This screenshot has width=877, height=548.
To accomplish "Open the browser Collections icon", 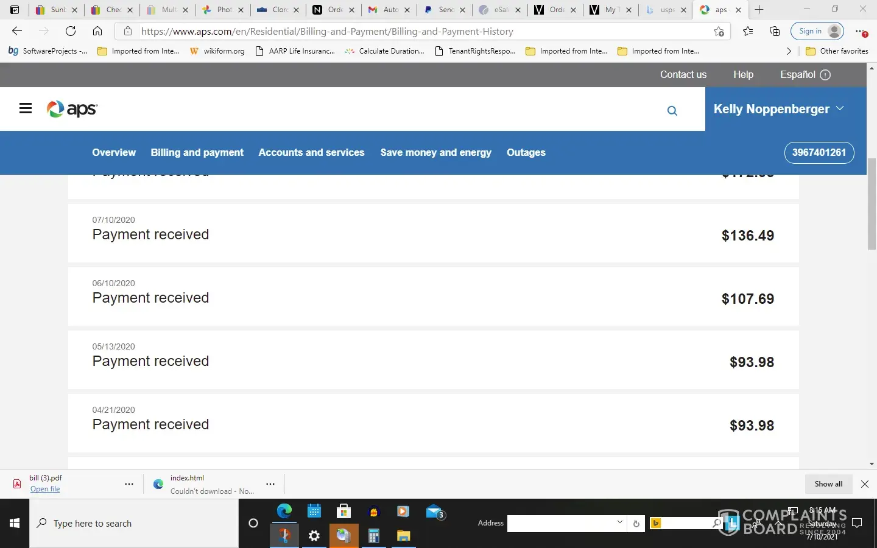I will click(775, 32).
